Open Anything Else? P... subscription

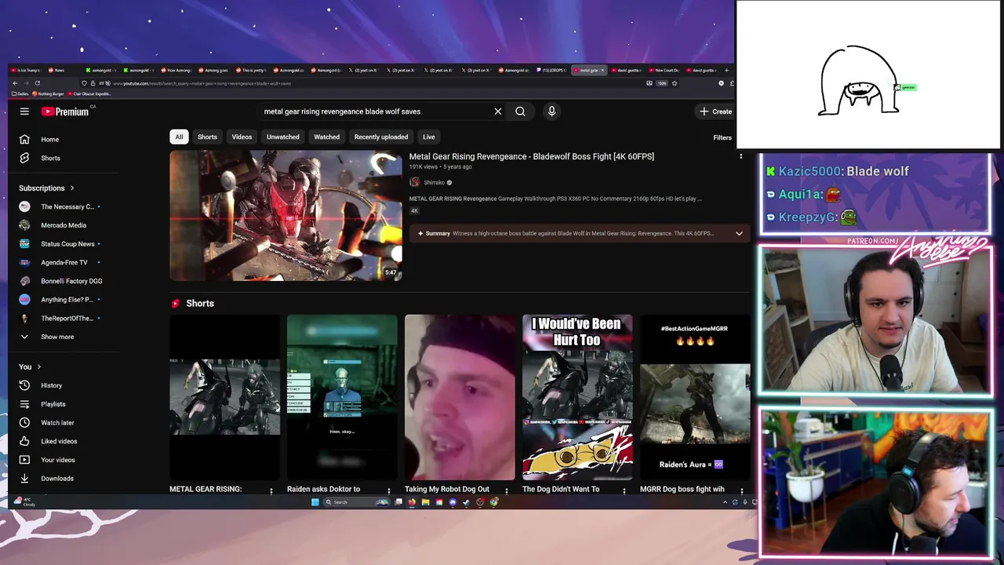pyautogui.click(x=67, y=300)
